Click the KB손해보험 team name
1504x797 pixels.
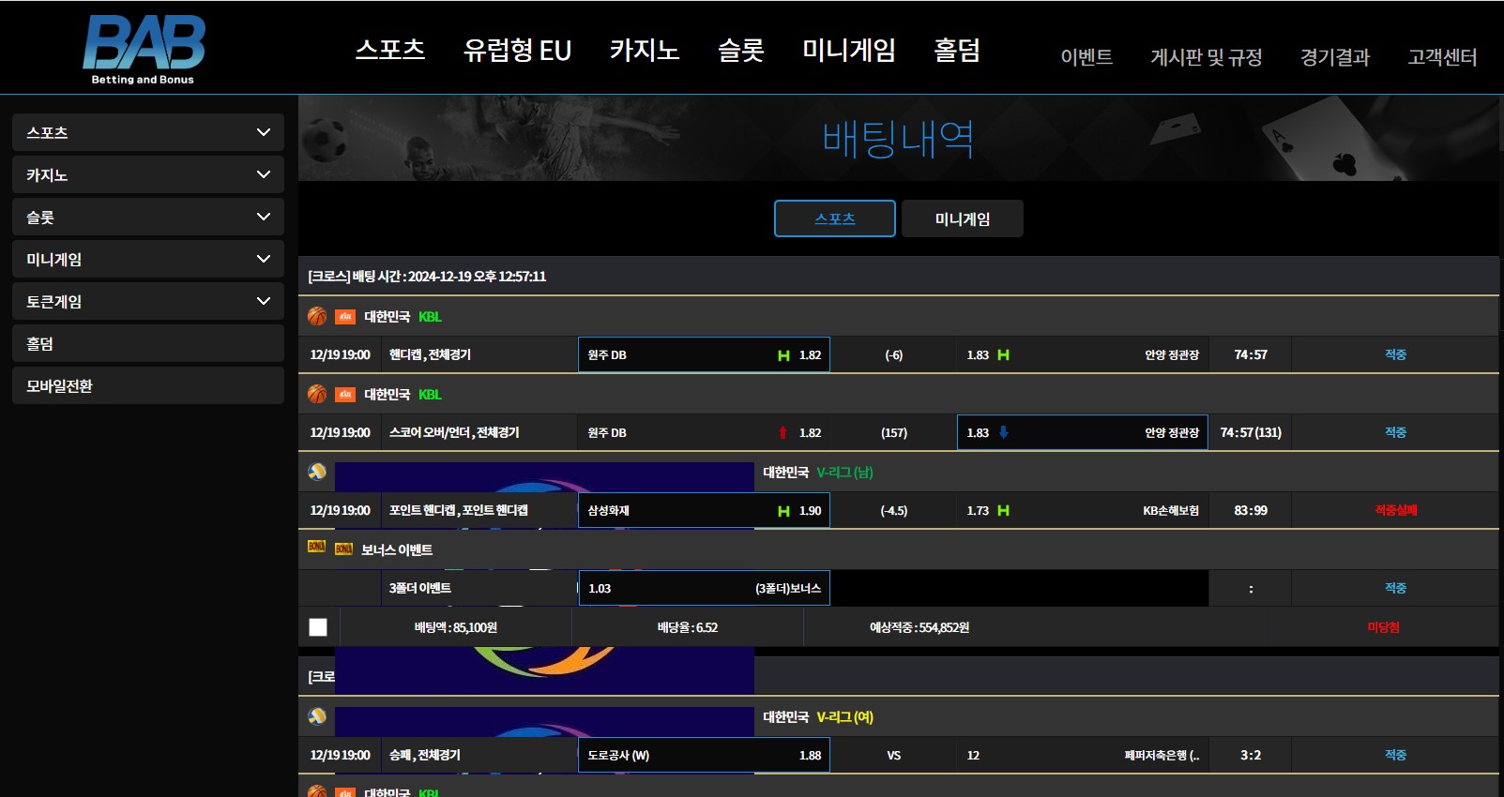point(1171,510)
